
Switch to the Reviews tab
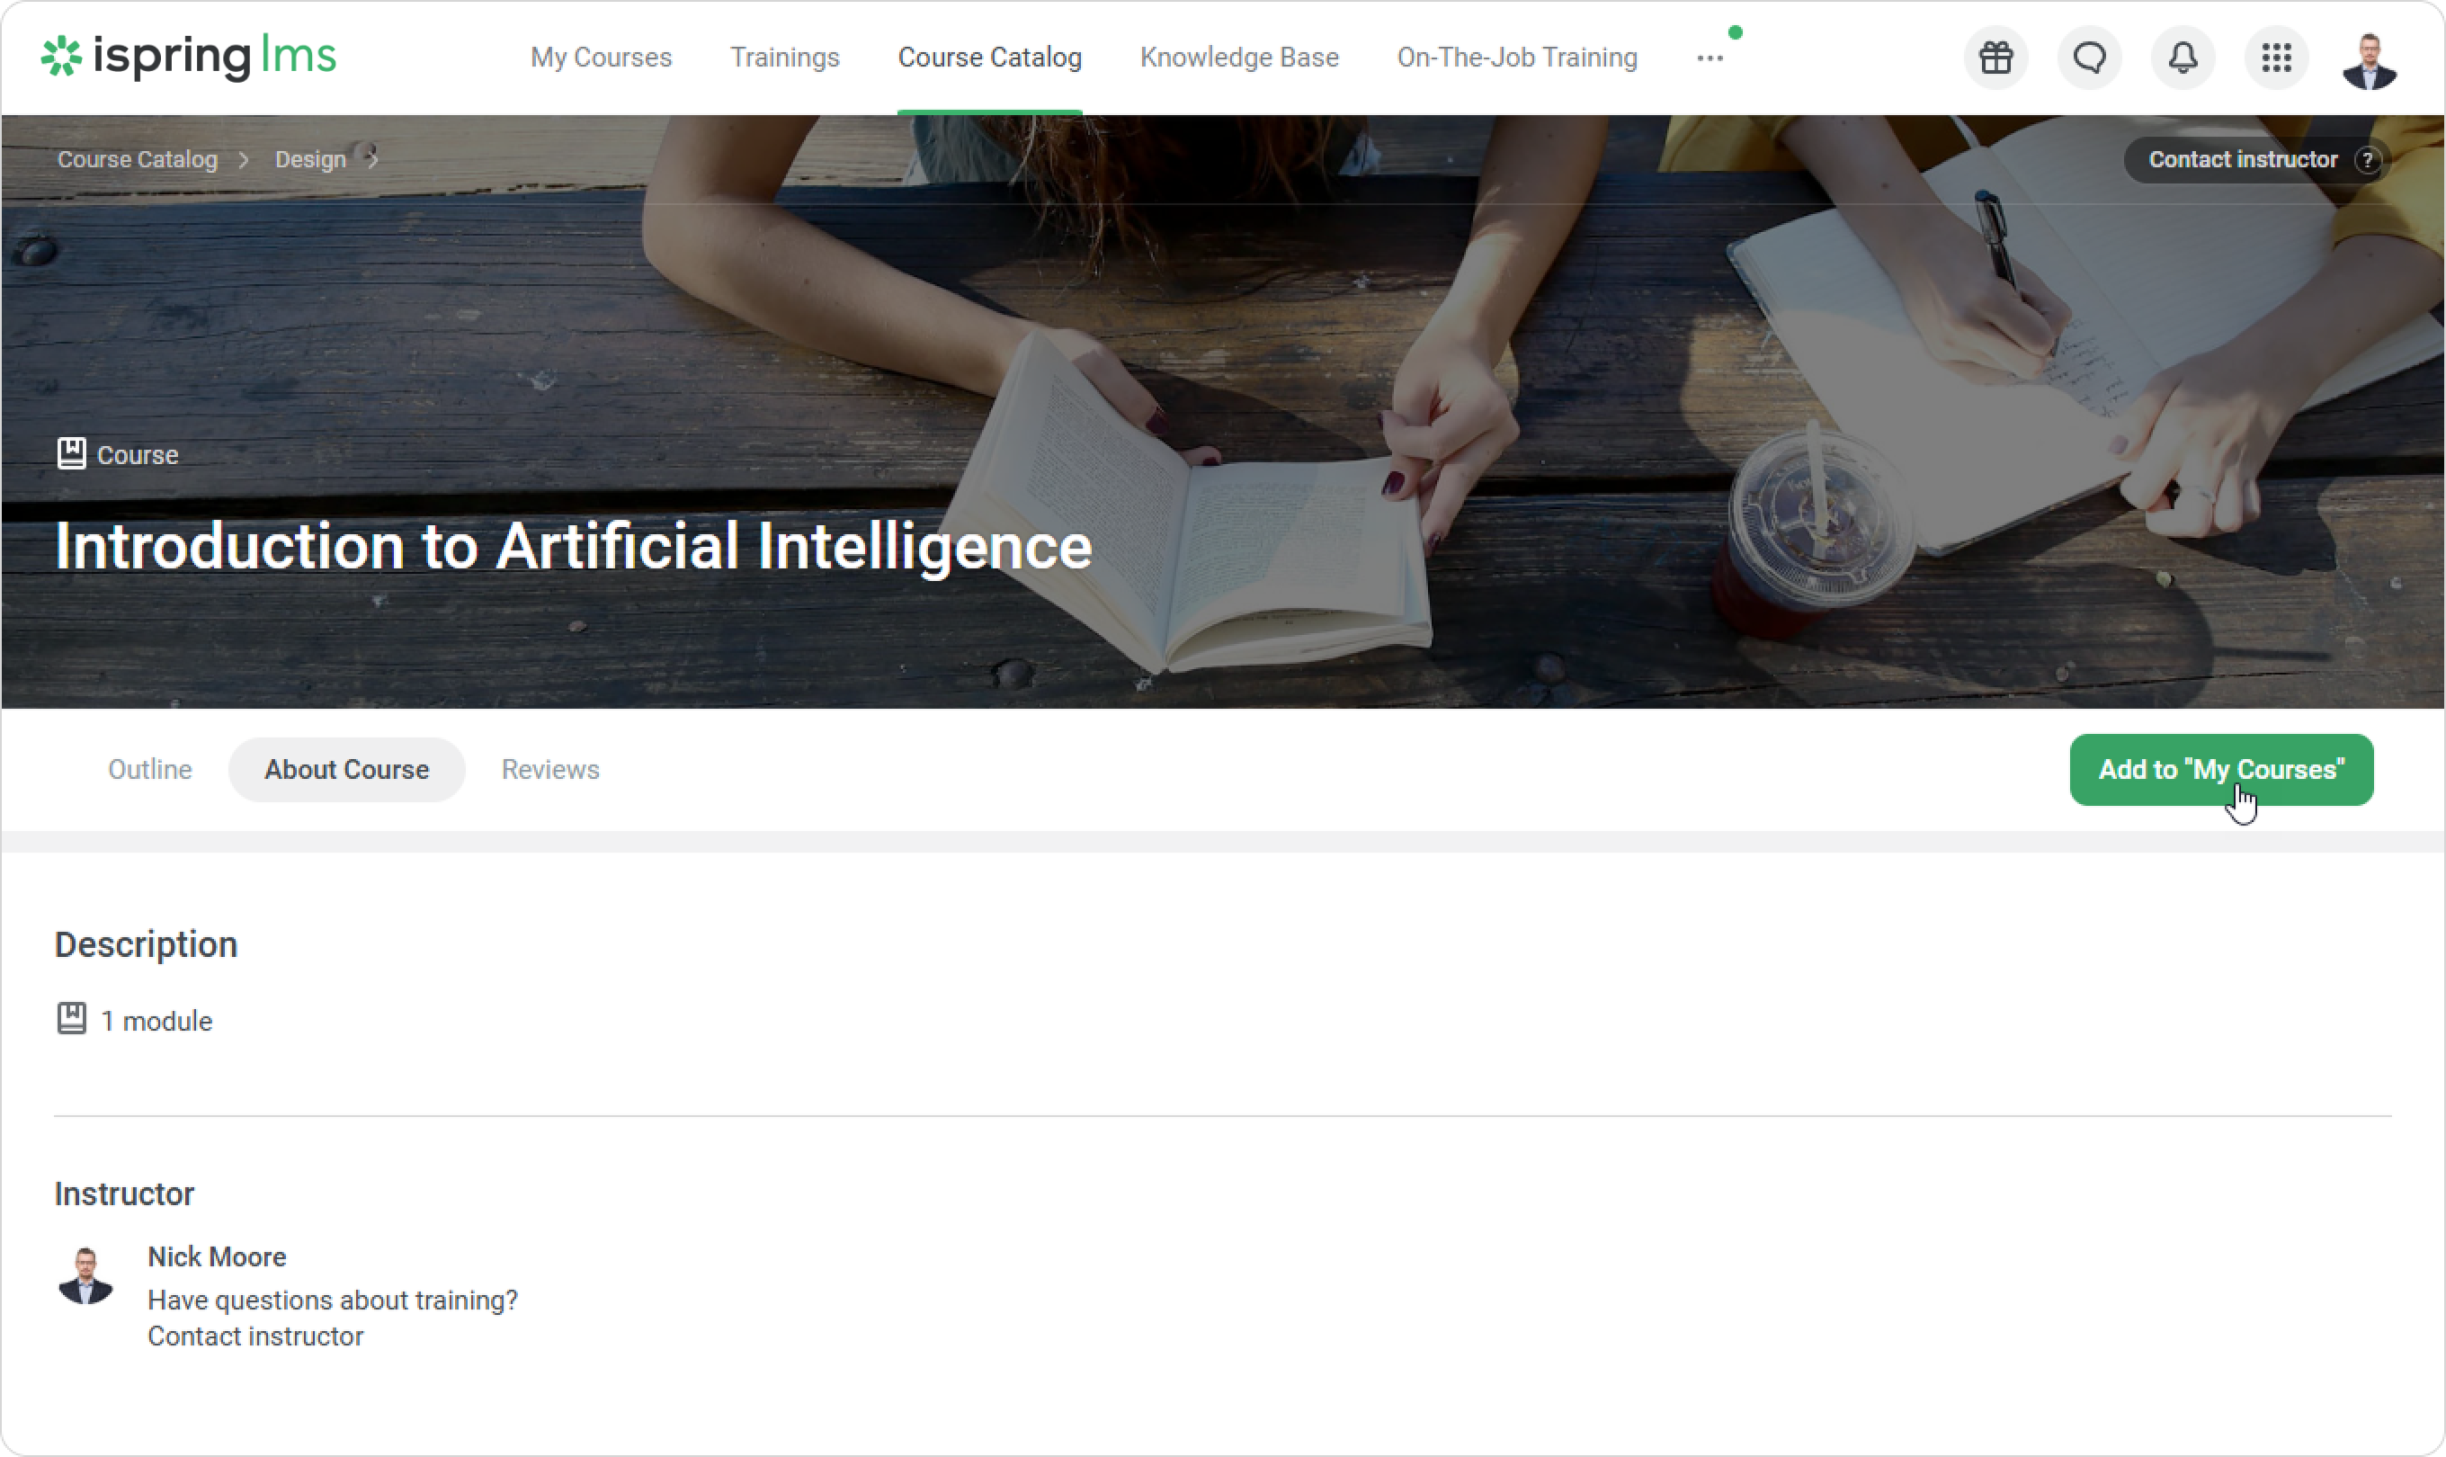point(550,770)
